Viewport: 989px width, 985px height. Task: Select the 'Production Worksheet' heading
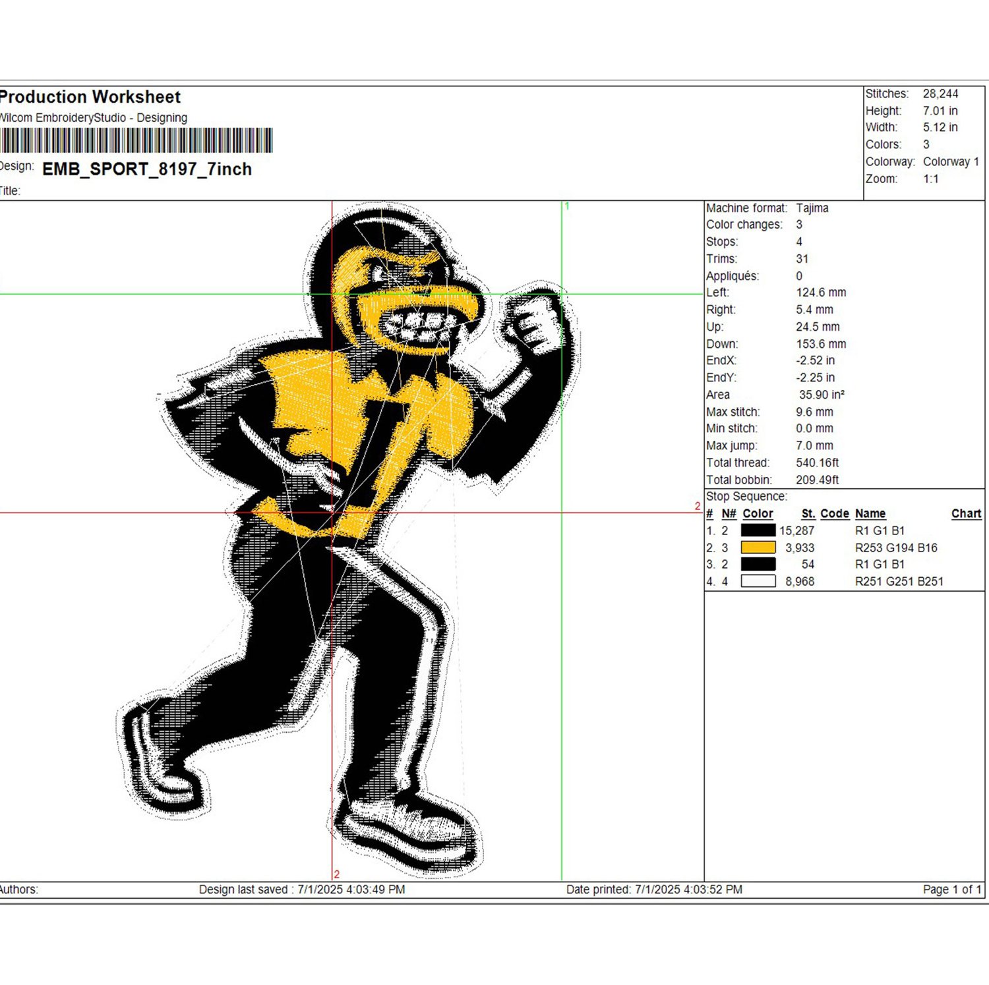pyautogui.click(x=90, y=98)
